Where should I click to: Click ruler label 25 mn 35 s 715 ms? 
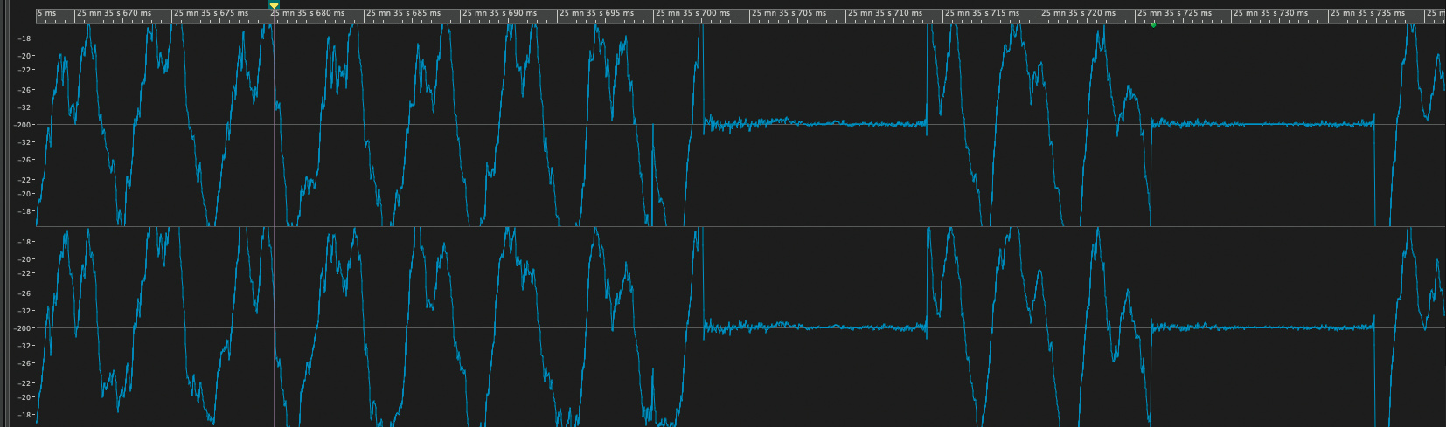click(x=983, y=13)
